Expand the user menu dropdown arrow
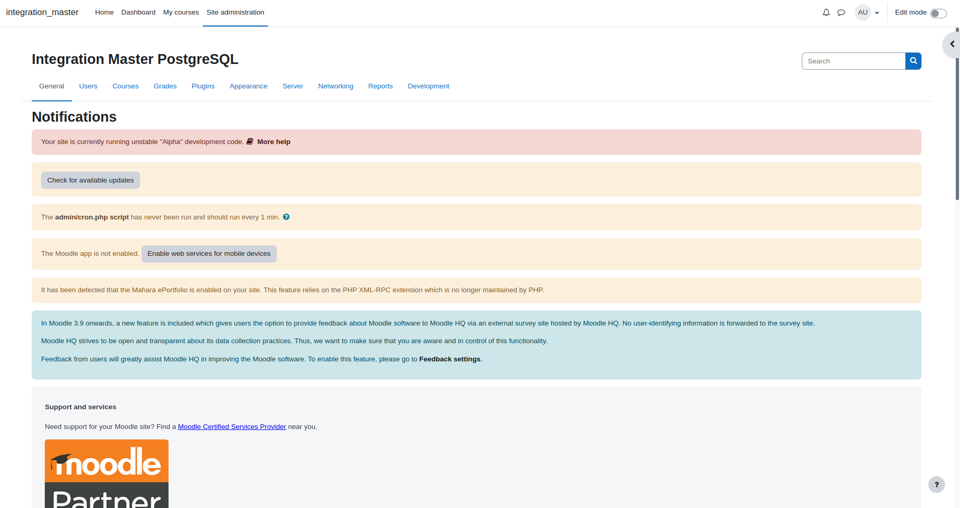The height and width of the screenshot is (508, 960). click(x=877, y=13)
